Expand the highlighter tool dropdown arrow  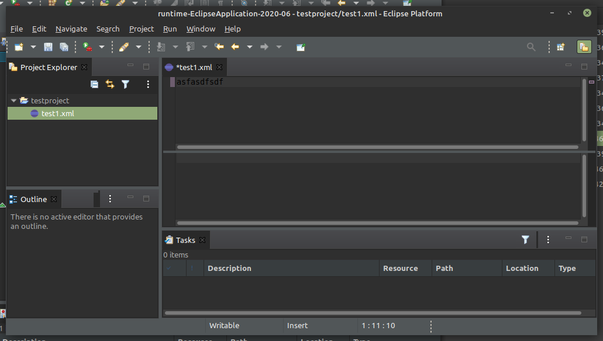(x=139, y=47)
